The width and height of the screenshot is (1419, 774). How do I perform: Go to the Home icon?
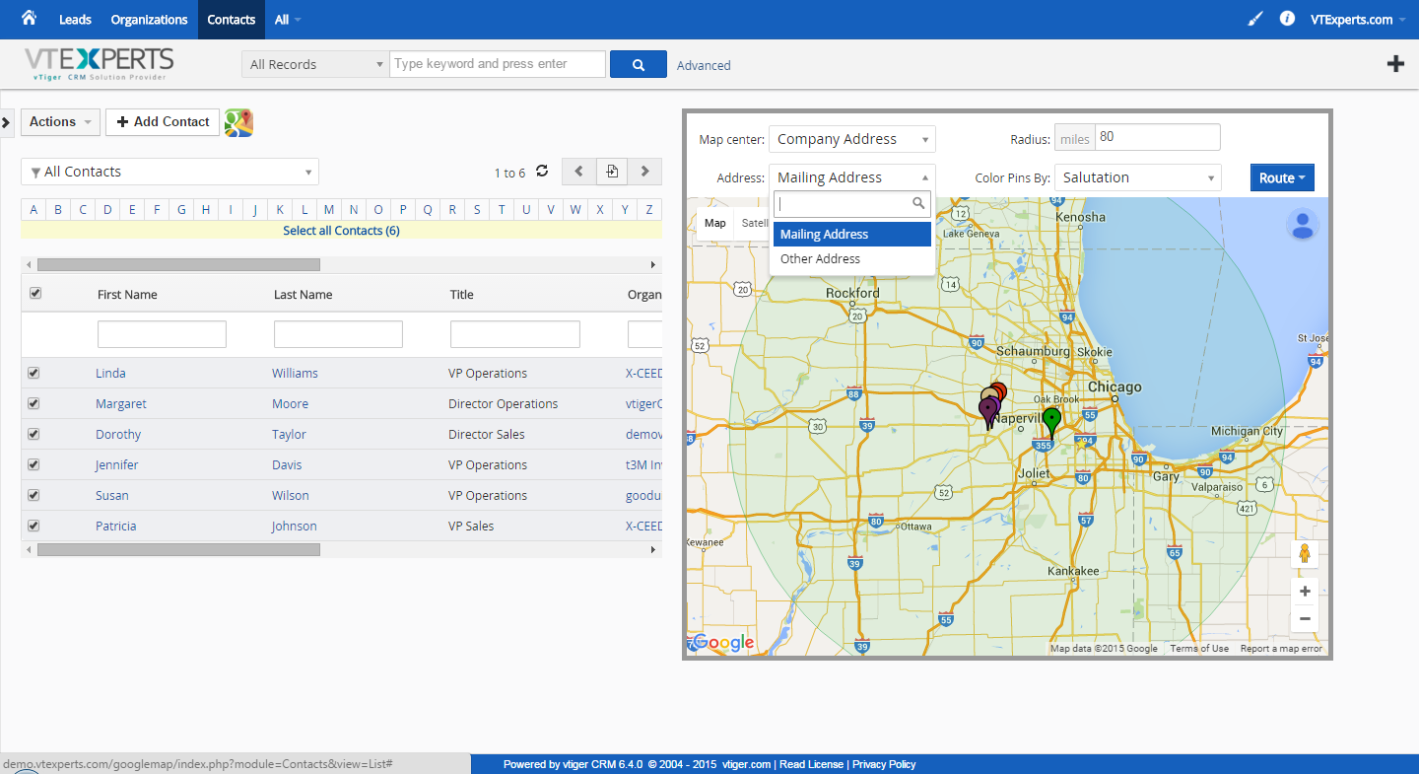click(x=29, y=19)
